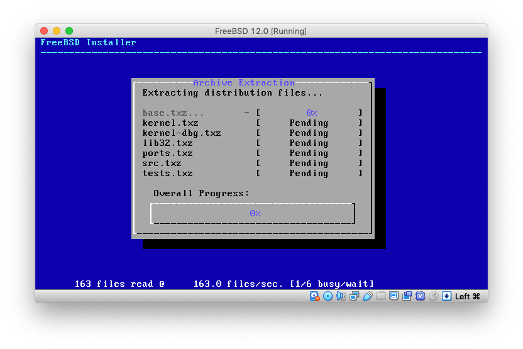Click the hard disk activity status icon

coord(314,296)
